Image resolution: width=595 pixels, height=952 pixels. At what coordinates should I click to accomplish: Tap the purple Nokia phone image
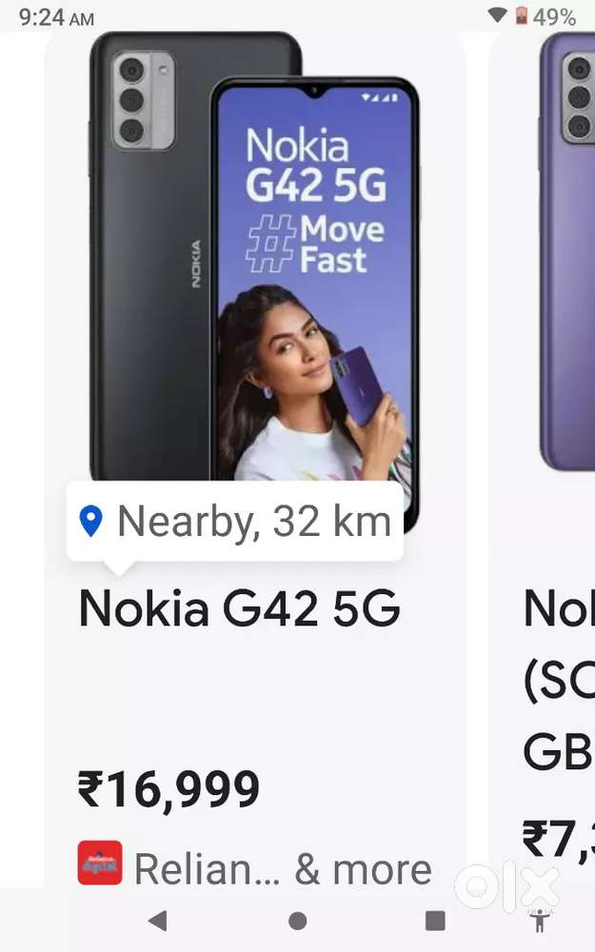click(566, 250)
